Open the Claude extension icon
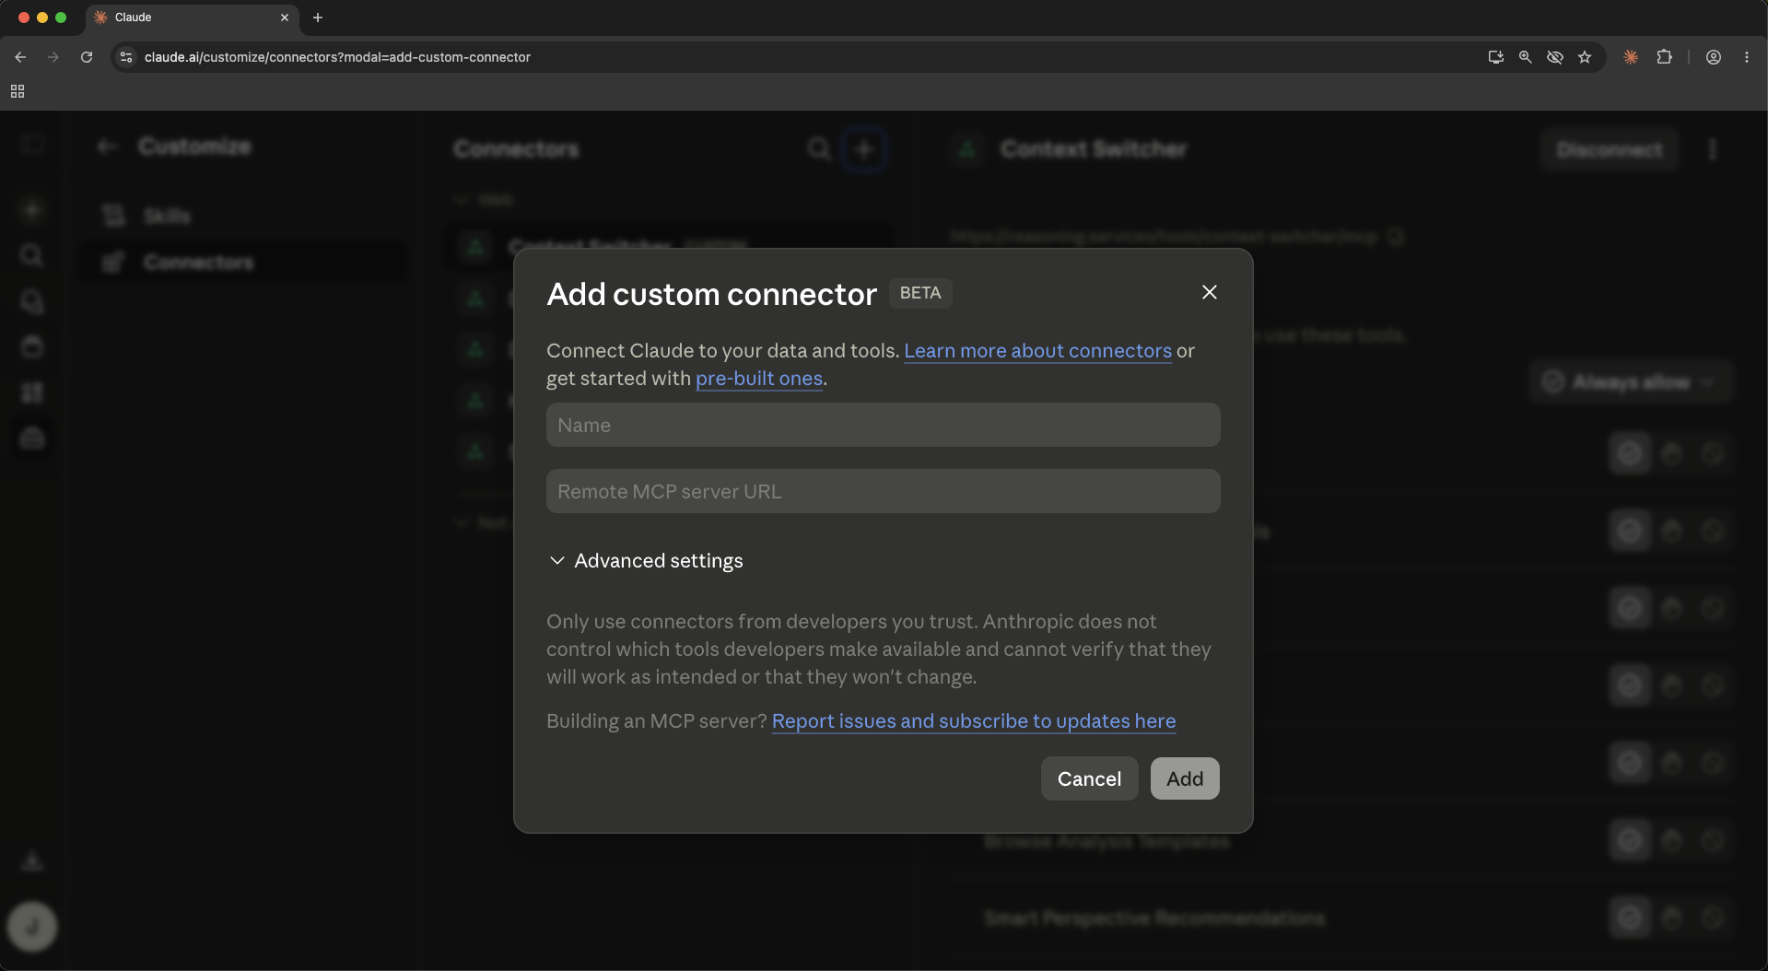This screenshot has height=971, width=1768. pyautogui.click(x=1631, y=57)
